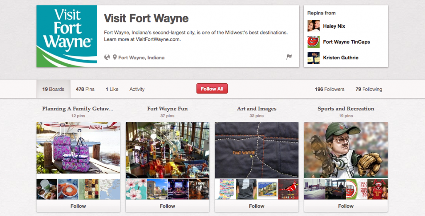The image size is (425, 216).
Task: Click the 37 pins count text
Action: (167, 116)
